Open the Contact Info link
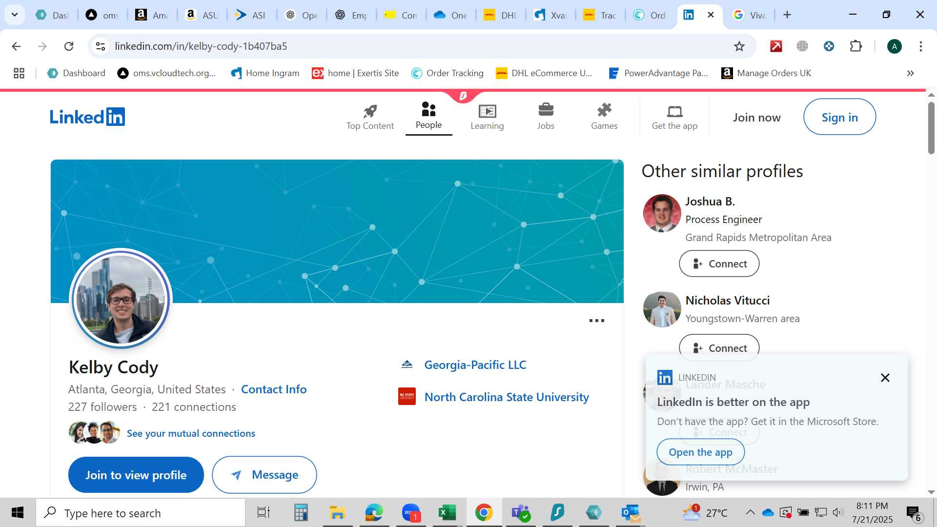The height and width of the screenshot is (527, 937). [274, 389]
